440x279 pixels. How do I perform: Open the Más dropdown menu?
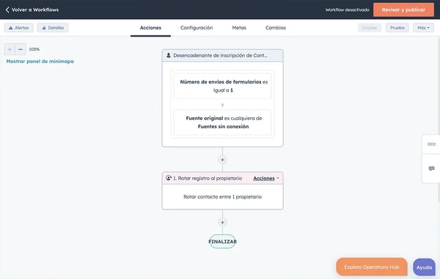[x=423, y=28]
